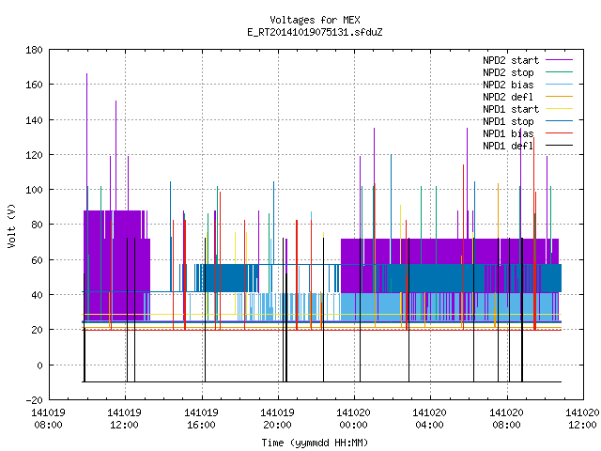Click the y-axis tick label 80
The image size is (601, 451).
click(37, 225)
